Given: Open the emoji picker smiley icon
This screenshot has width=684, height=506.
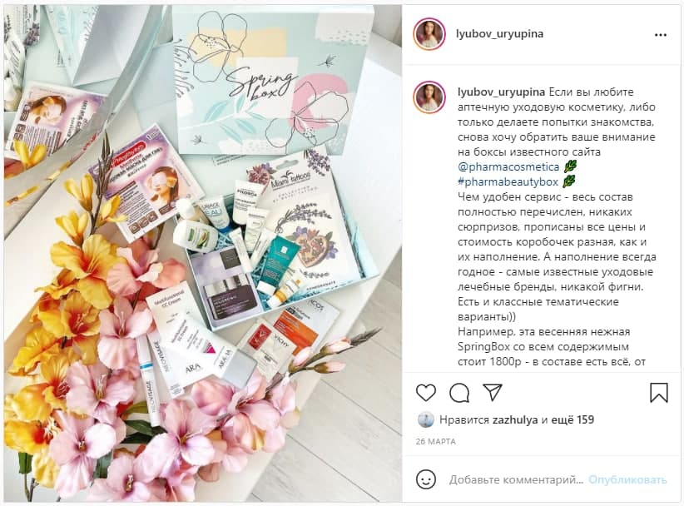Looking at the screenshot, I should (426, 480).
